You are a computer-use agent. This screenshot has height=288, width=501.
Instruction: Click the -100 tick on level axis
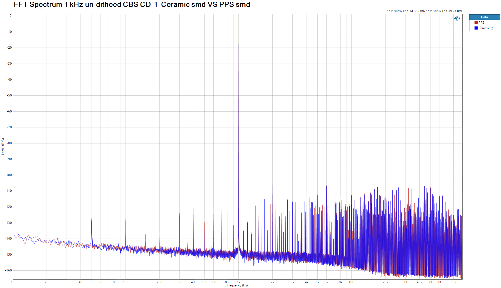click(9, 175)
